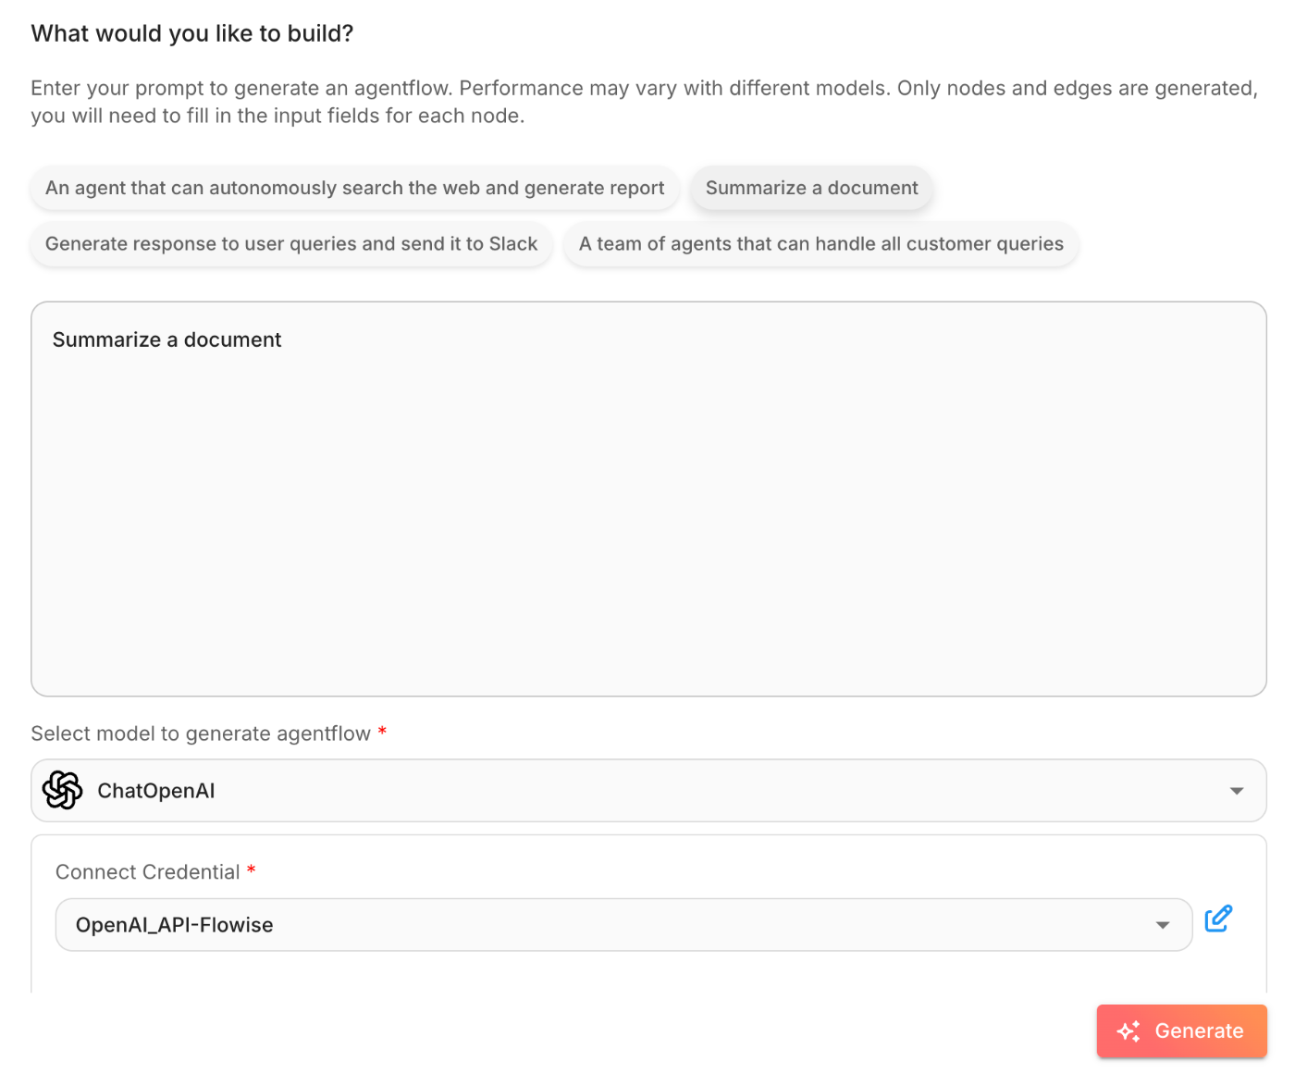Click the OpenAI logo icon in model selector

point(63,791)
